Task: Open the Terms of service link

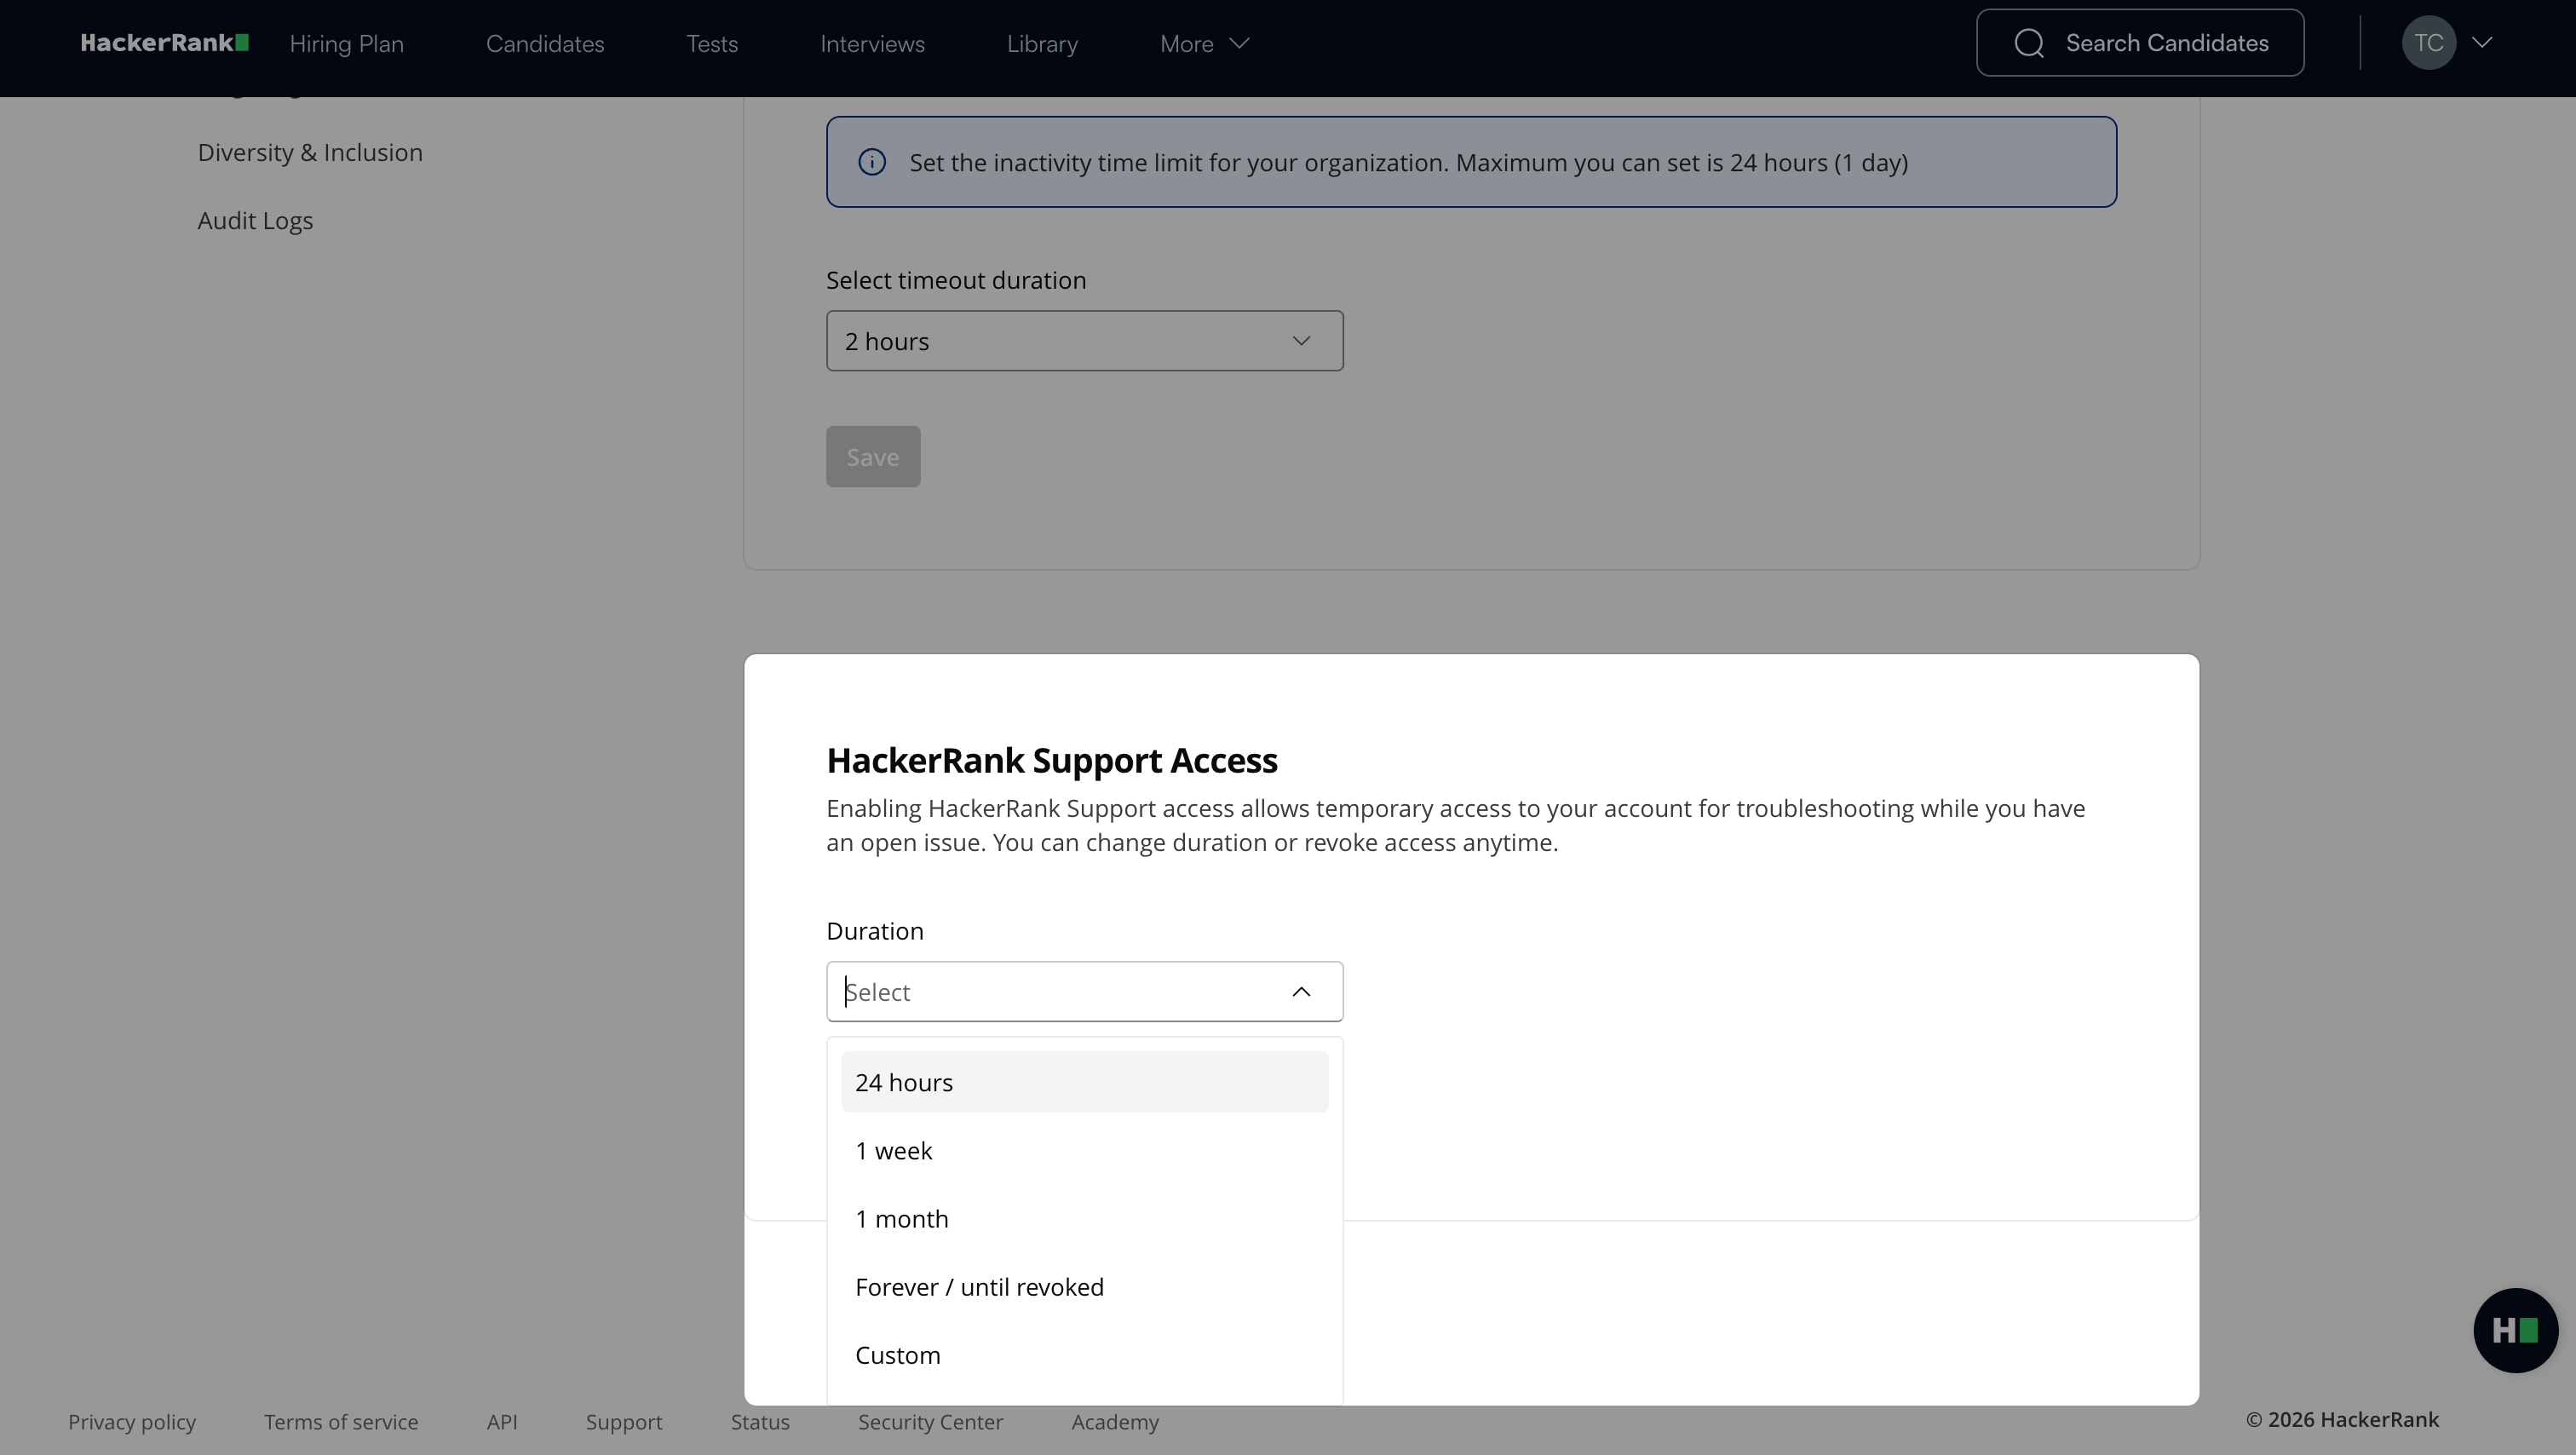Action: tap(341, 1421)
